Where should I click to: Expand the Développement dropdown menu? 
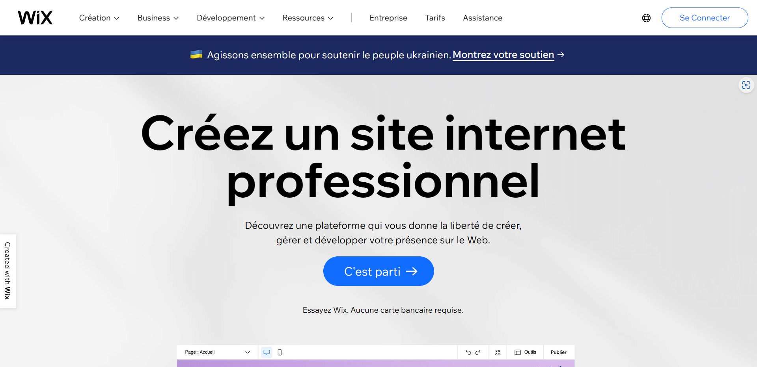(x=230, y=18)
